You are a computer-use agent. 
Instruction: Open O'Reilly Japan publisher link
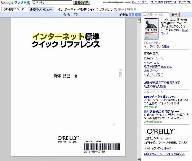point(162,139)
